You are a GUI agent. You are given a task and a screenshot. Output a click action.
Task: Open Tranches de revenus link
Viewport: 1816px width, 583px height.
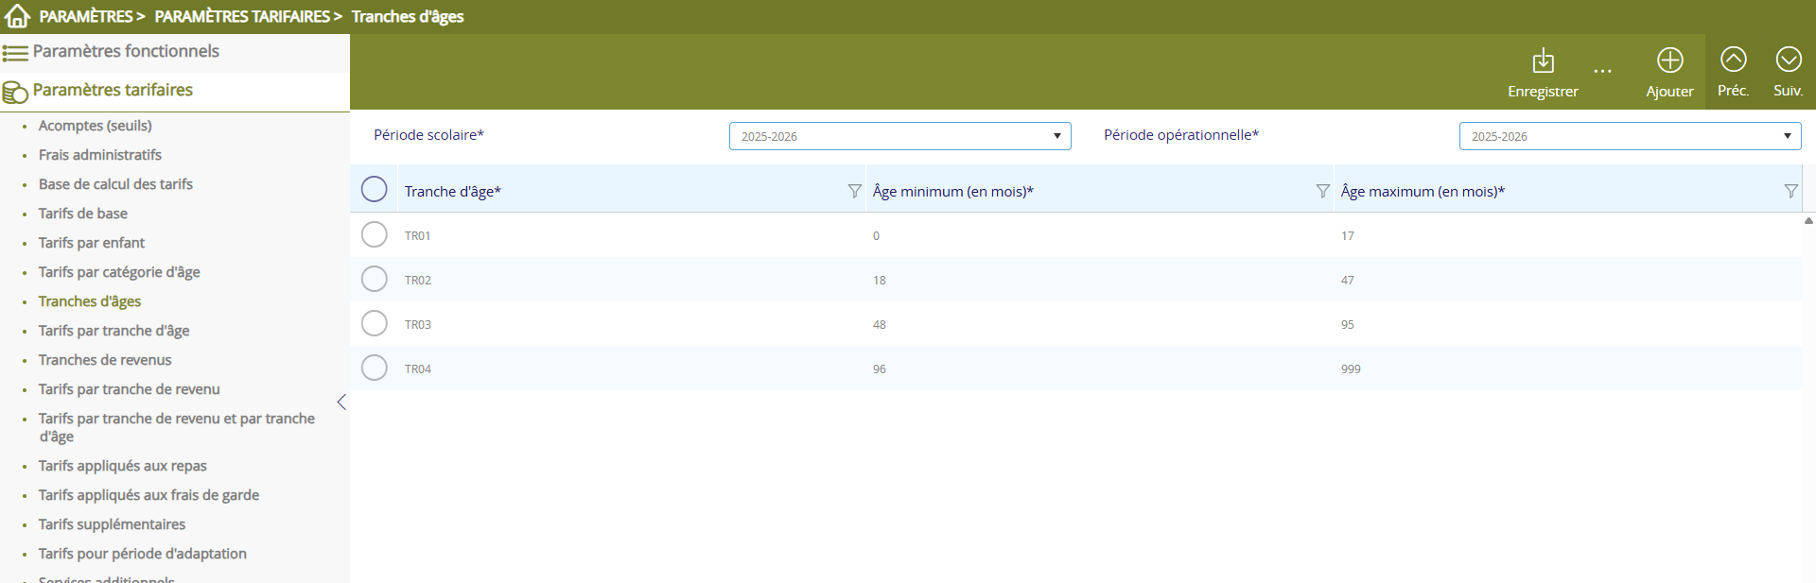coord(105,360)
